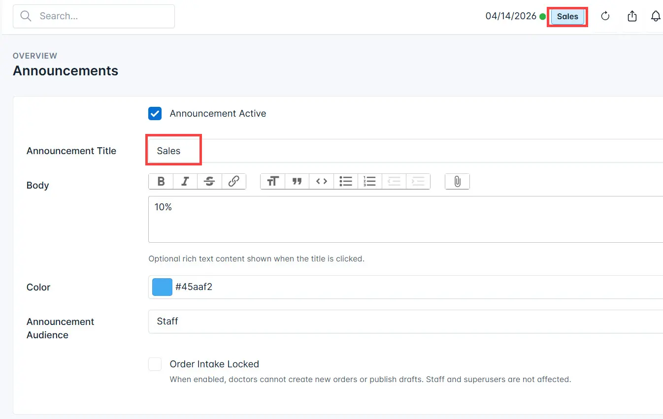Open notifications bell
This screenshot has width=663, height=419.
656,16
